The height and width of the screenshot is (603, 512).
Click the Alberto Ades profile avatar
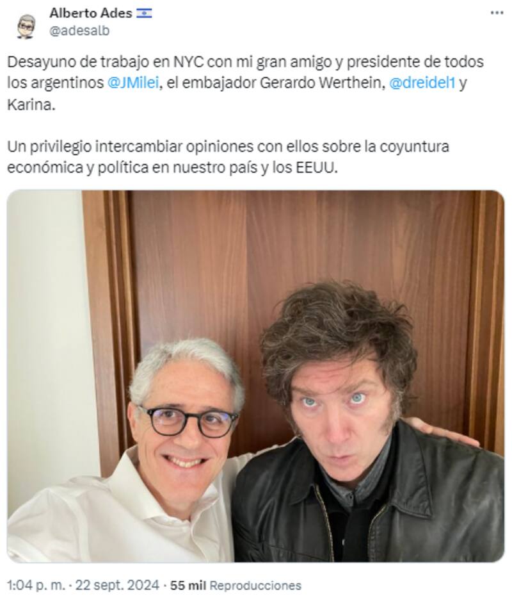click(x=26, y=26)
